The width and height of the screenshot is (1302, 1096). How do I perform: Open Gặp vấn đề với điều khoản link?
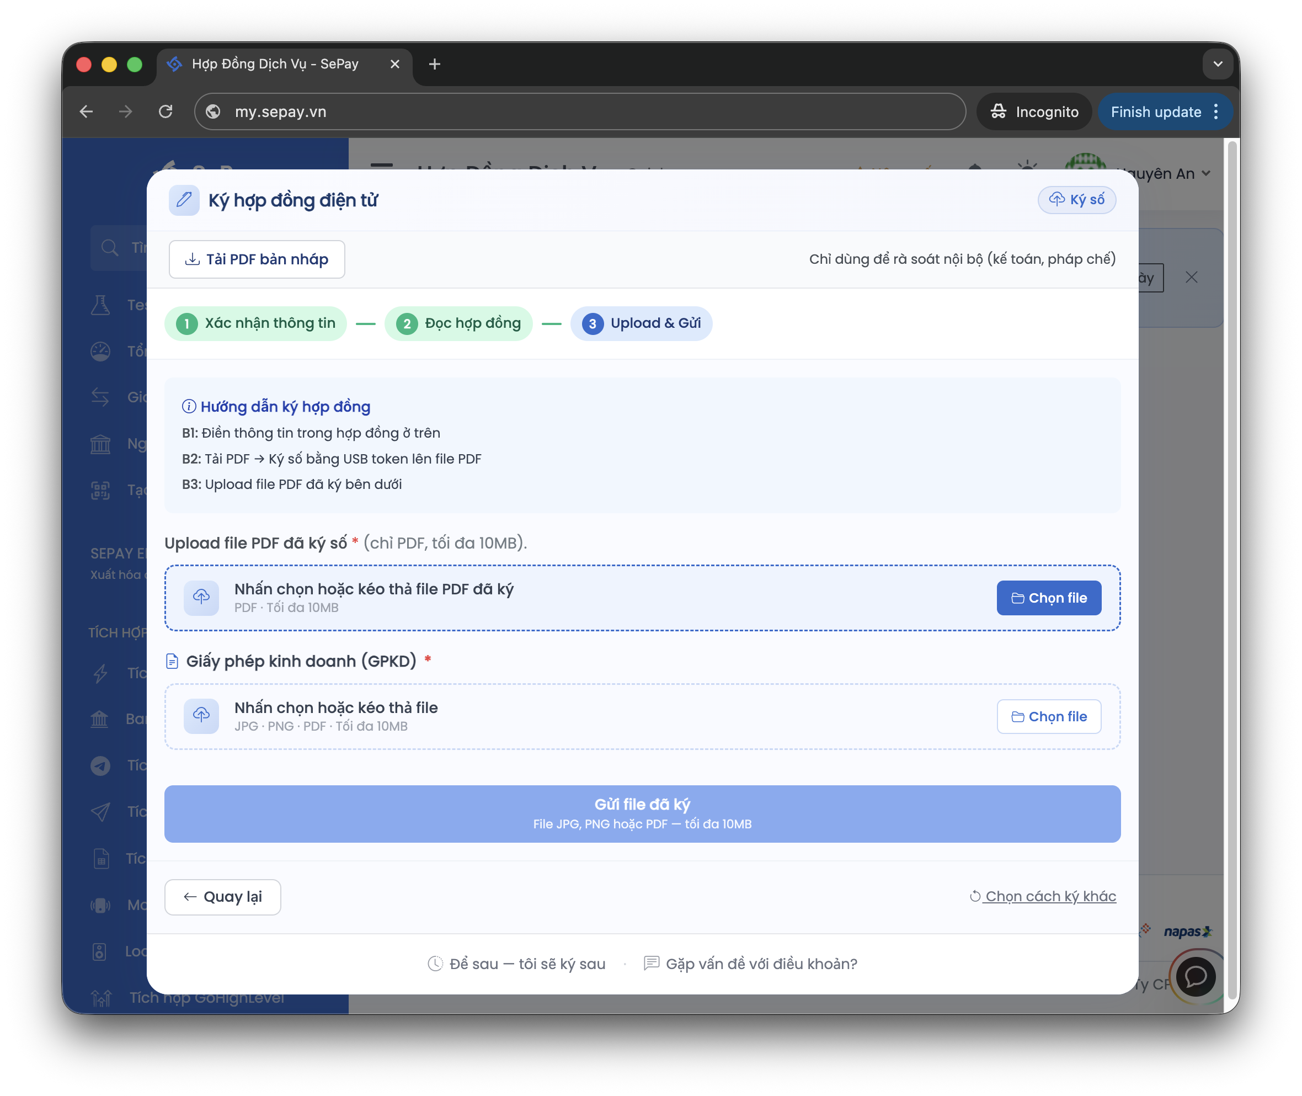[x=750, y=964]
